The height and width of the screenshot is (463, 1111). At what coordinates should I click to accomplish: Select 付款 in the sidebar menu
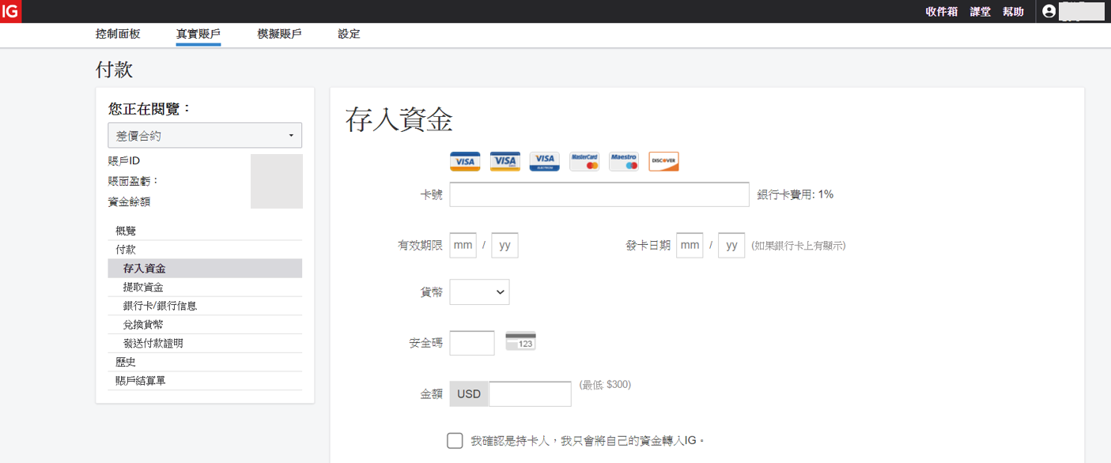click(205, 250)
